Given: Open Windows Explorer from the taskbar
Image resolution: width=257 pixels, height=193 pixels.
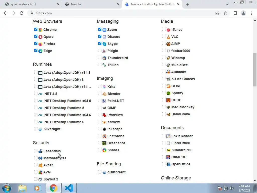Looking at the screenshot, I should tap(22, 188).
